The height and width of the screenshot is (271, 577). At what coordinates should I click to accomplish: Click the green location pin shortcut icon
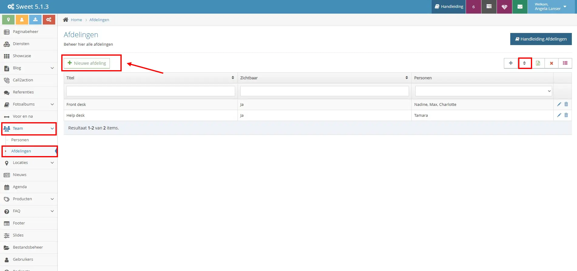point(8,20)
